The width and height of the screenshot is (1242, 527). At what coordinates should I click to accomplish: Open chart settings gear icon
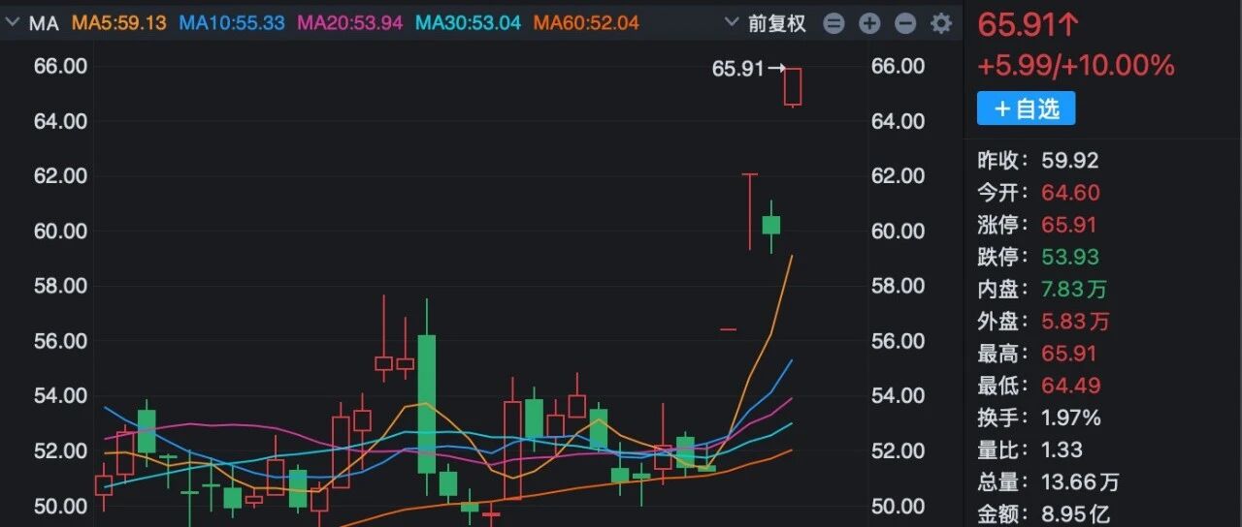coord(941,23)
